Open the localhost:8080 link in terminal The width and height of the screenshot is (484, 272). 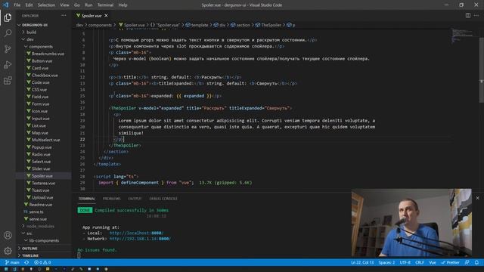point(136,233)
